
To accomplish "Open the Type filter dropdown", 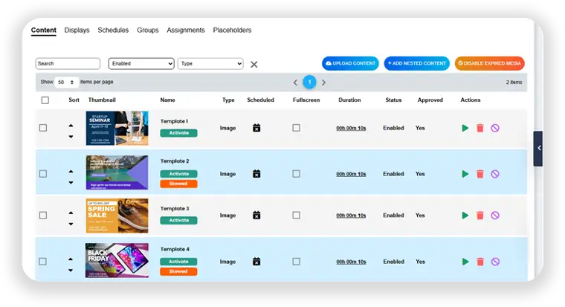I will tap(210, 64).
